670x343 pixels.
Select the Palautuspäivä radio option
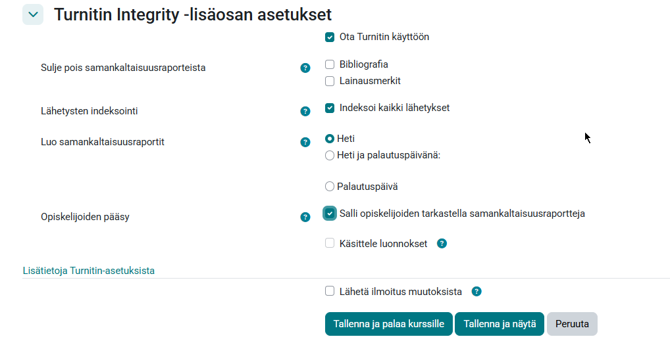[330, 187]
